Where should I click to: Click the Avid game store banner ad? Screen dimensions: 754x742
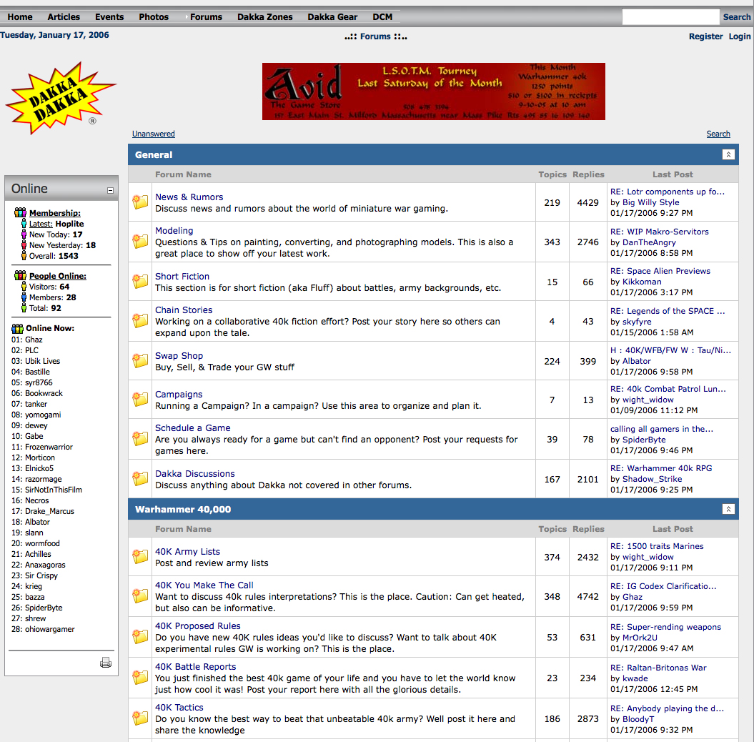(433, 91)
